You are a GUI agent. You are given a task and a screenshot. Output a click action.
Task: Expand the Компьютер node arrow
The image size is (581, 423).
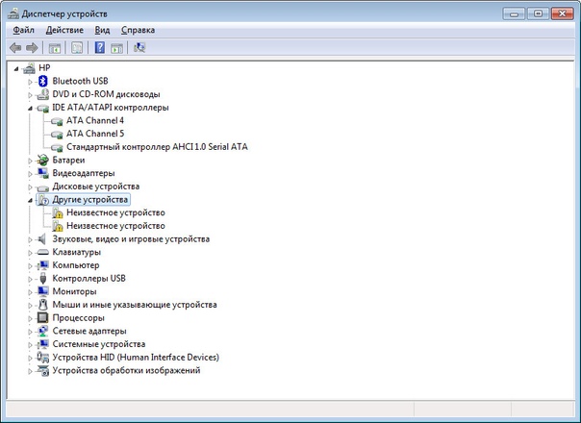[x=30, y=265]
